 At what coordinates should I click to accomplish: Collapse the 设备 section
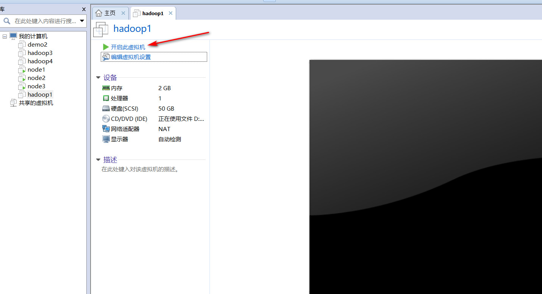[x=98, y=78]
